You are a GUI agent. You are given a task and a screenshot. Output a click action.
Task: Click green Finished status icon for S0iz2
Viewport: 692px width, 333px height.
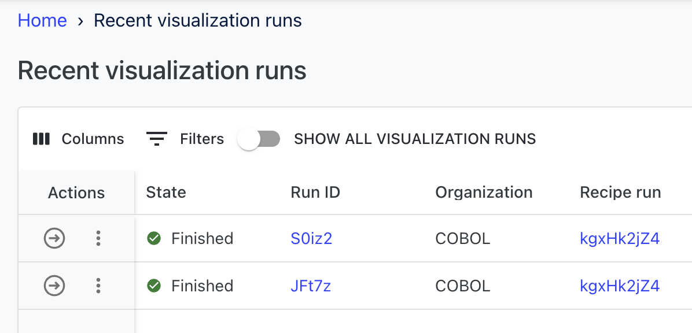154,238
